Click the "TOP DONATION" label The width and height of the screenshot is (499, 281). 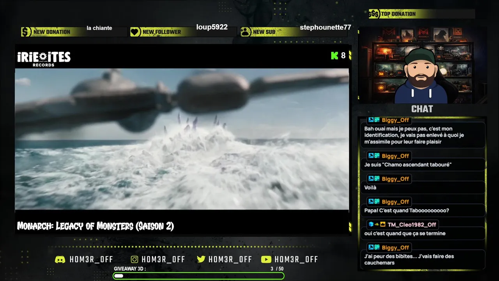point(398,14)
